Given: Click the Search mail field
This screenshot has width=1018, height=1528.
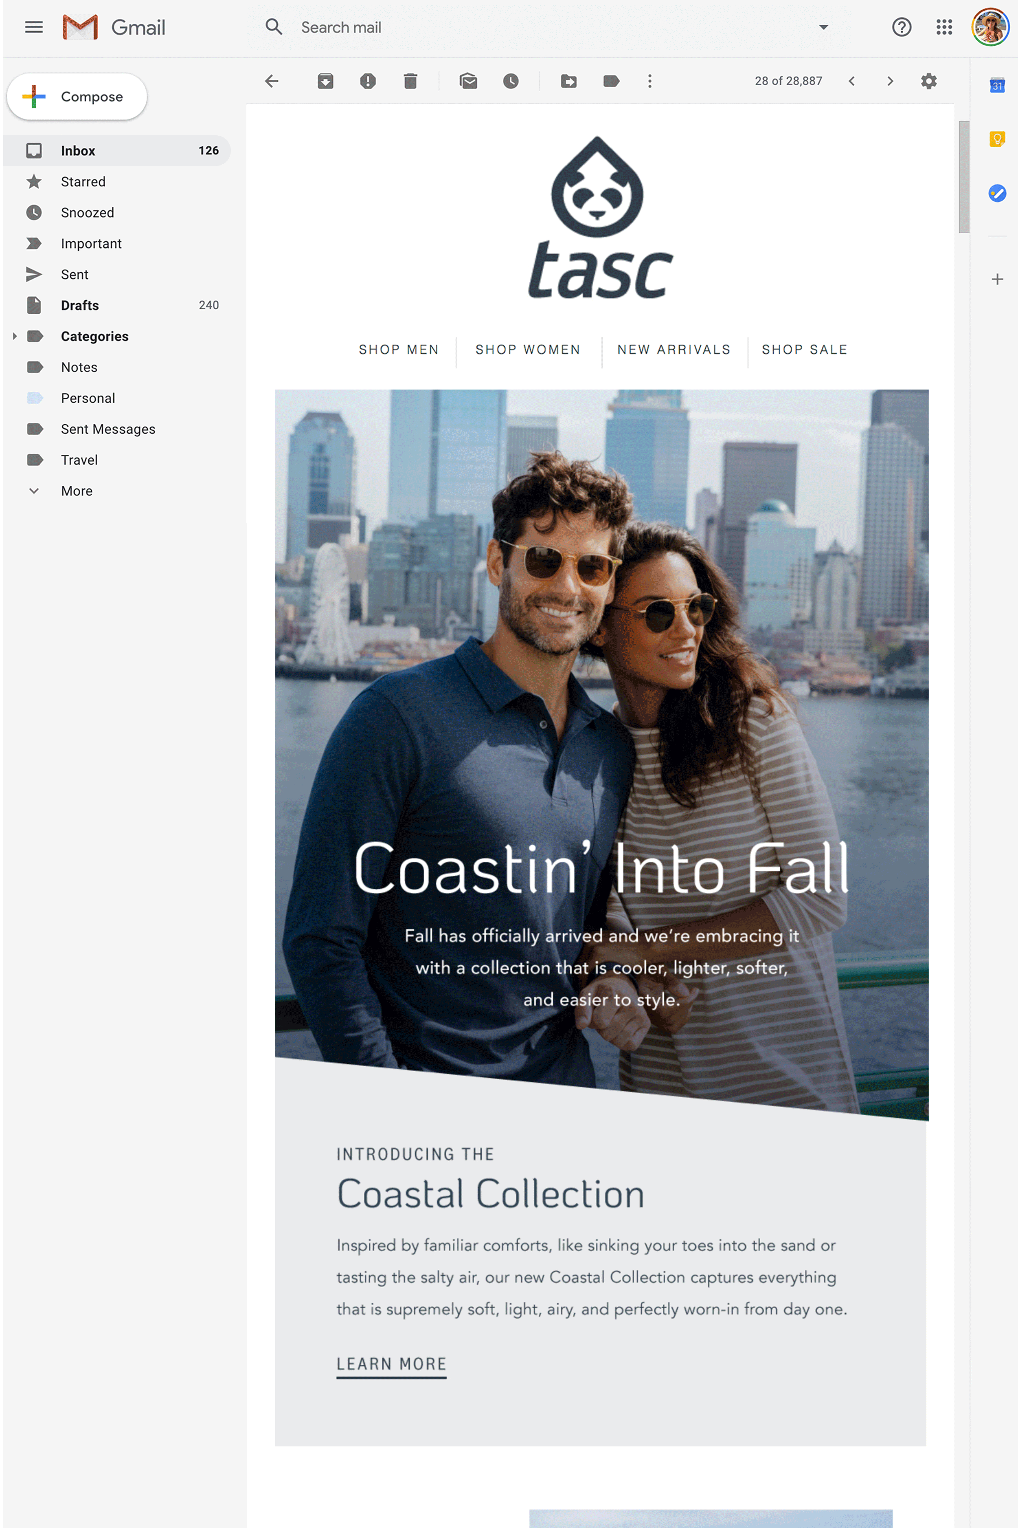Looking at the screenshot, I should [x=552, y=27].
